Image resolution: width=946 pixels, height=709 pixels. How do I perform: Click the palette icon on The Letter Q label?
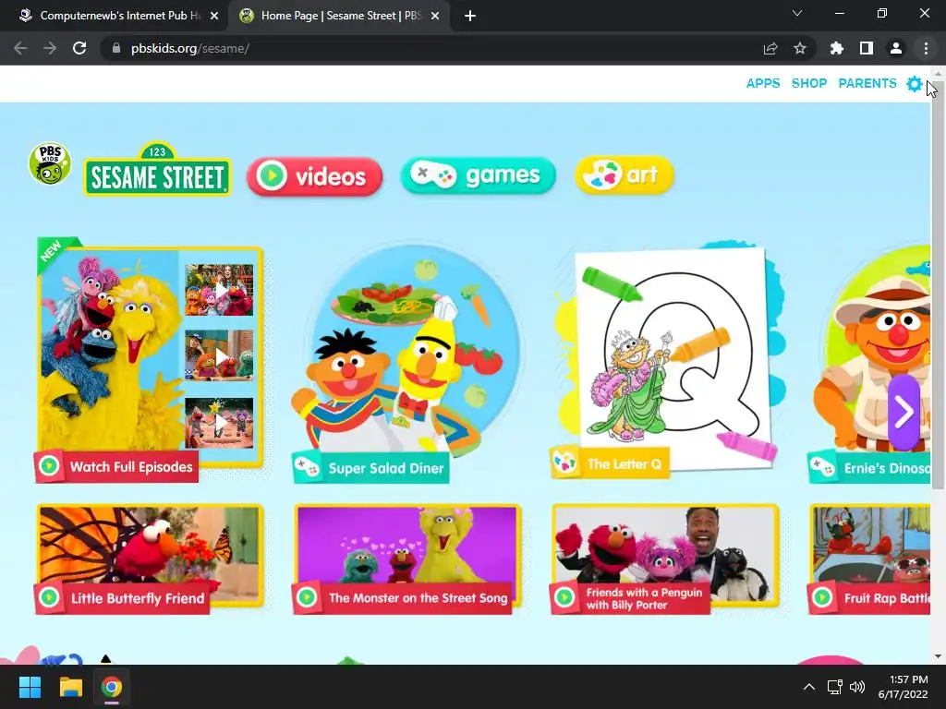coord(565,463)
